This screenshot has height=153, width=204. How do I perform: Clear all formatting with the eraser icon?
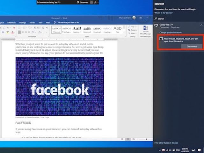[x=14, y=28]
